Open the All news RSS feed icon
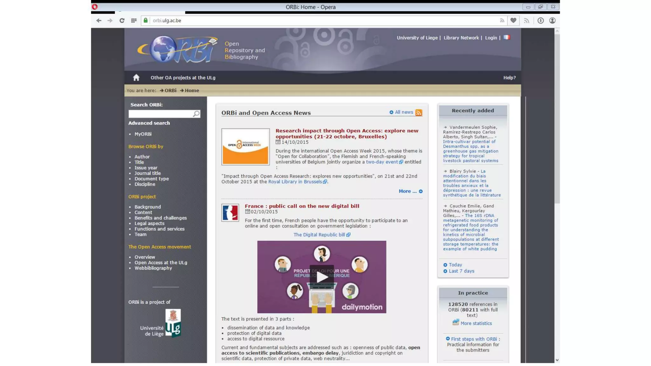651x366 pixels. [419, 112]
